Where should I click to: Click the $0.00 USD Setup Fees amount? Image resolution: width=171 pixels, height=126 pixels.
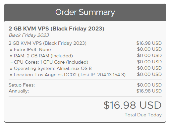(149, 85)
